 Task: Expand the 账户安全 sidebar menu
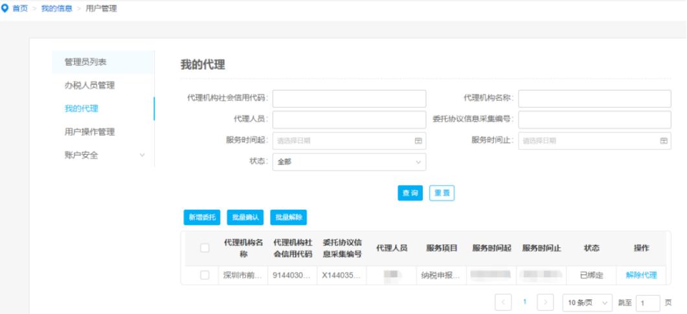click(102, 155)
